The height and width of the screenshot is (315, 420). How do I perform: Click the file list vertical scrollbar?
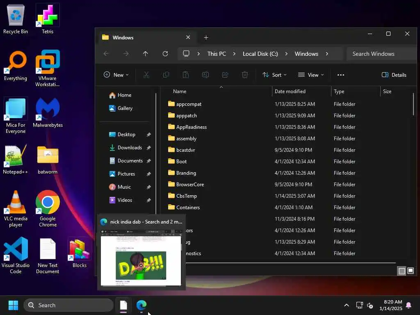point(413,104)
